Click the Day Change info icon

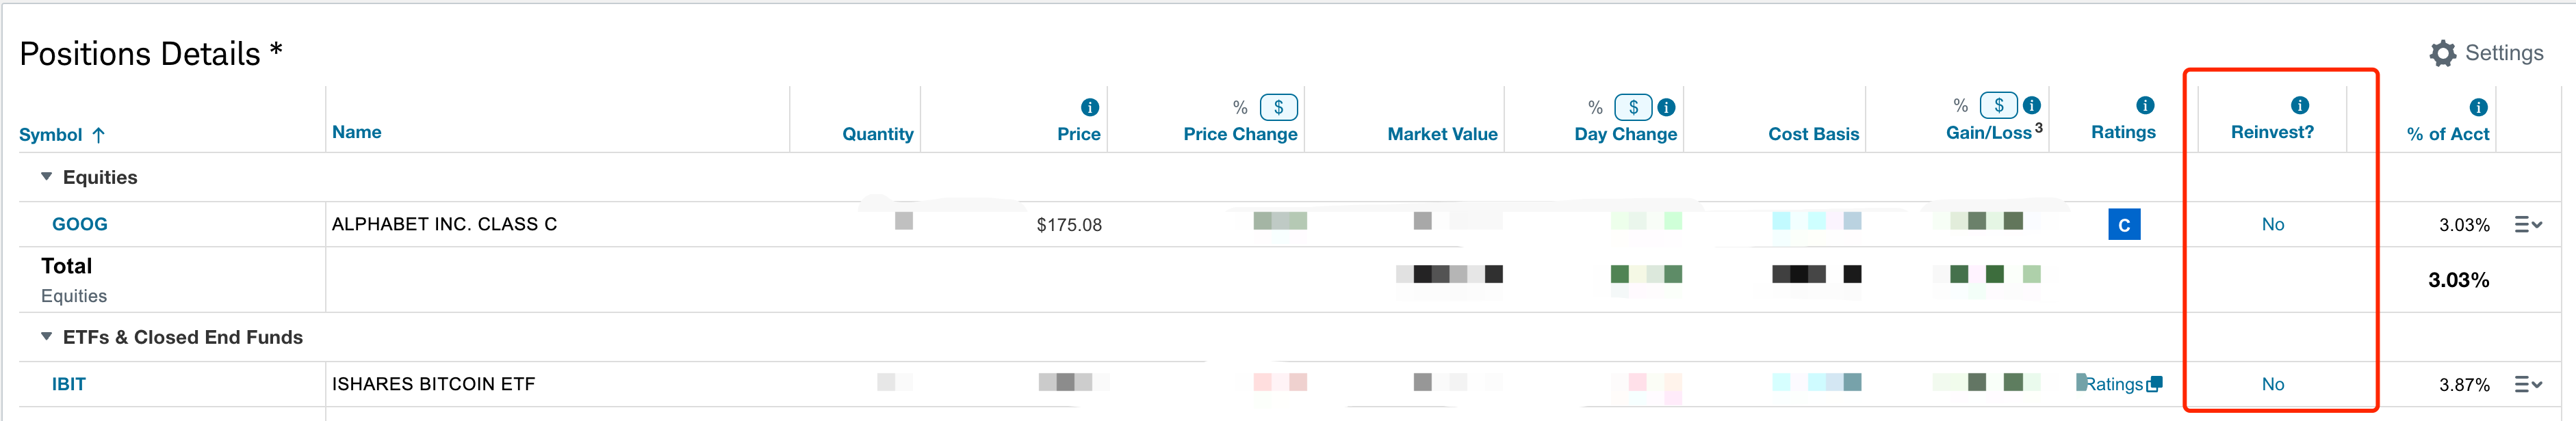pos(1666,107)
